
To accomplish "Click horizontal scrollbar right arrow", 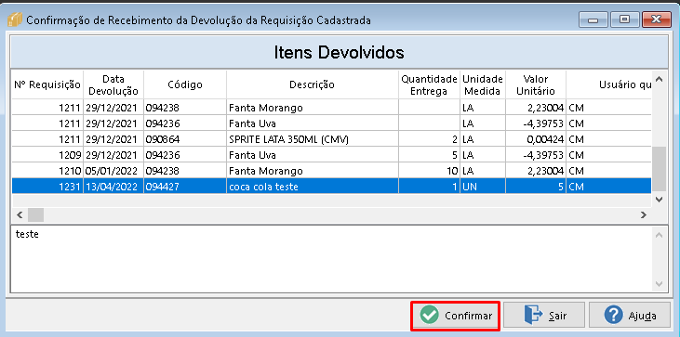I will click(x=644, y=214).
